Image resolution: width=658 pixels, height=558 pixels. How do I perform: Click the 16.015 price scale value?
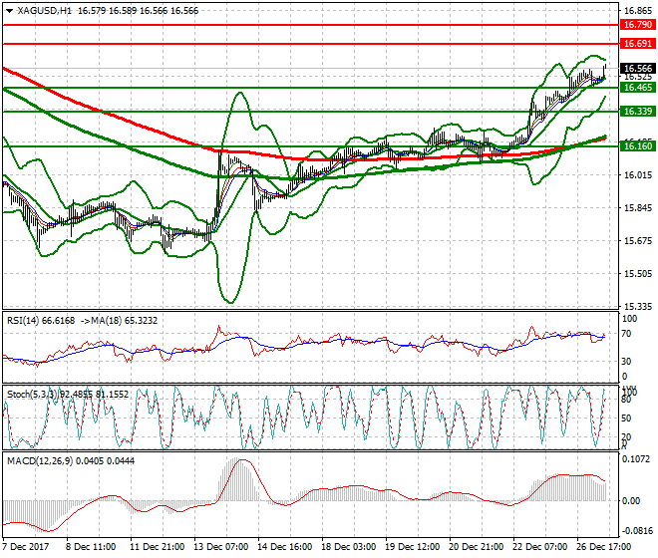(x=638, y=175)
